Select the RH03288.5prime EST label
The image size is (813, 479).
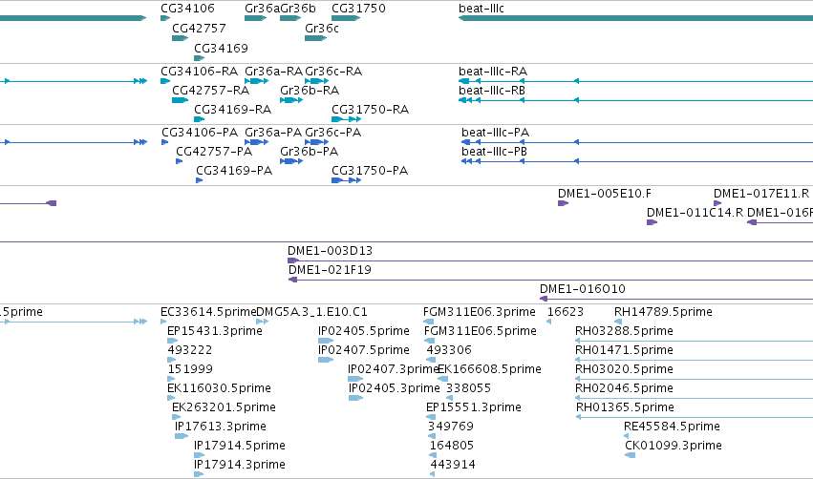click(624, 331)
